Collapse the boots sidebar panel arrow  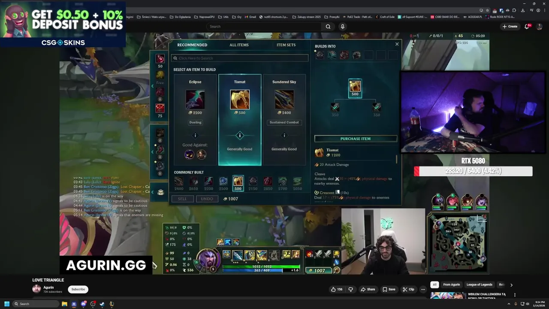152,151
